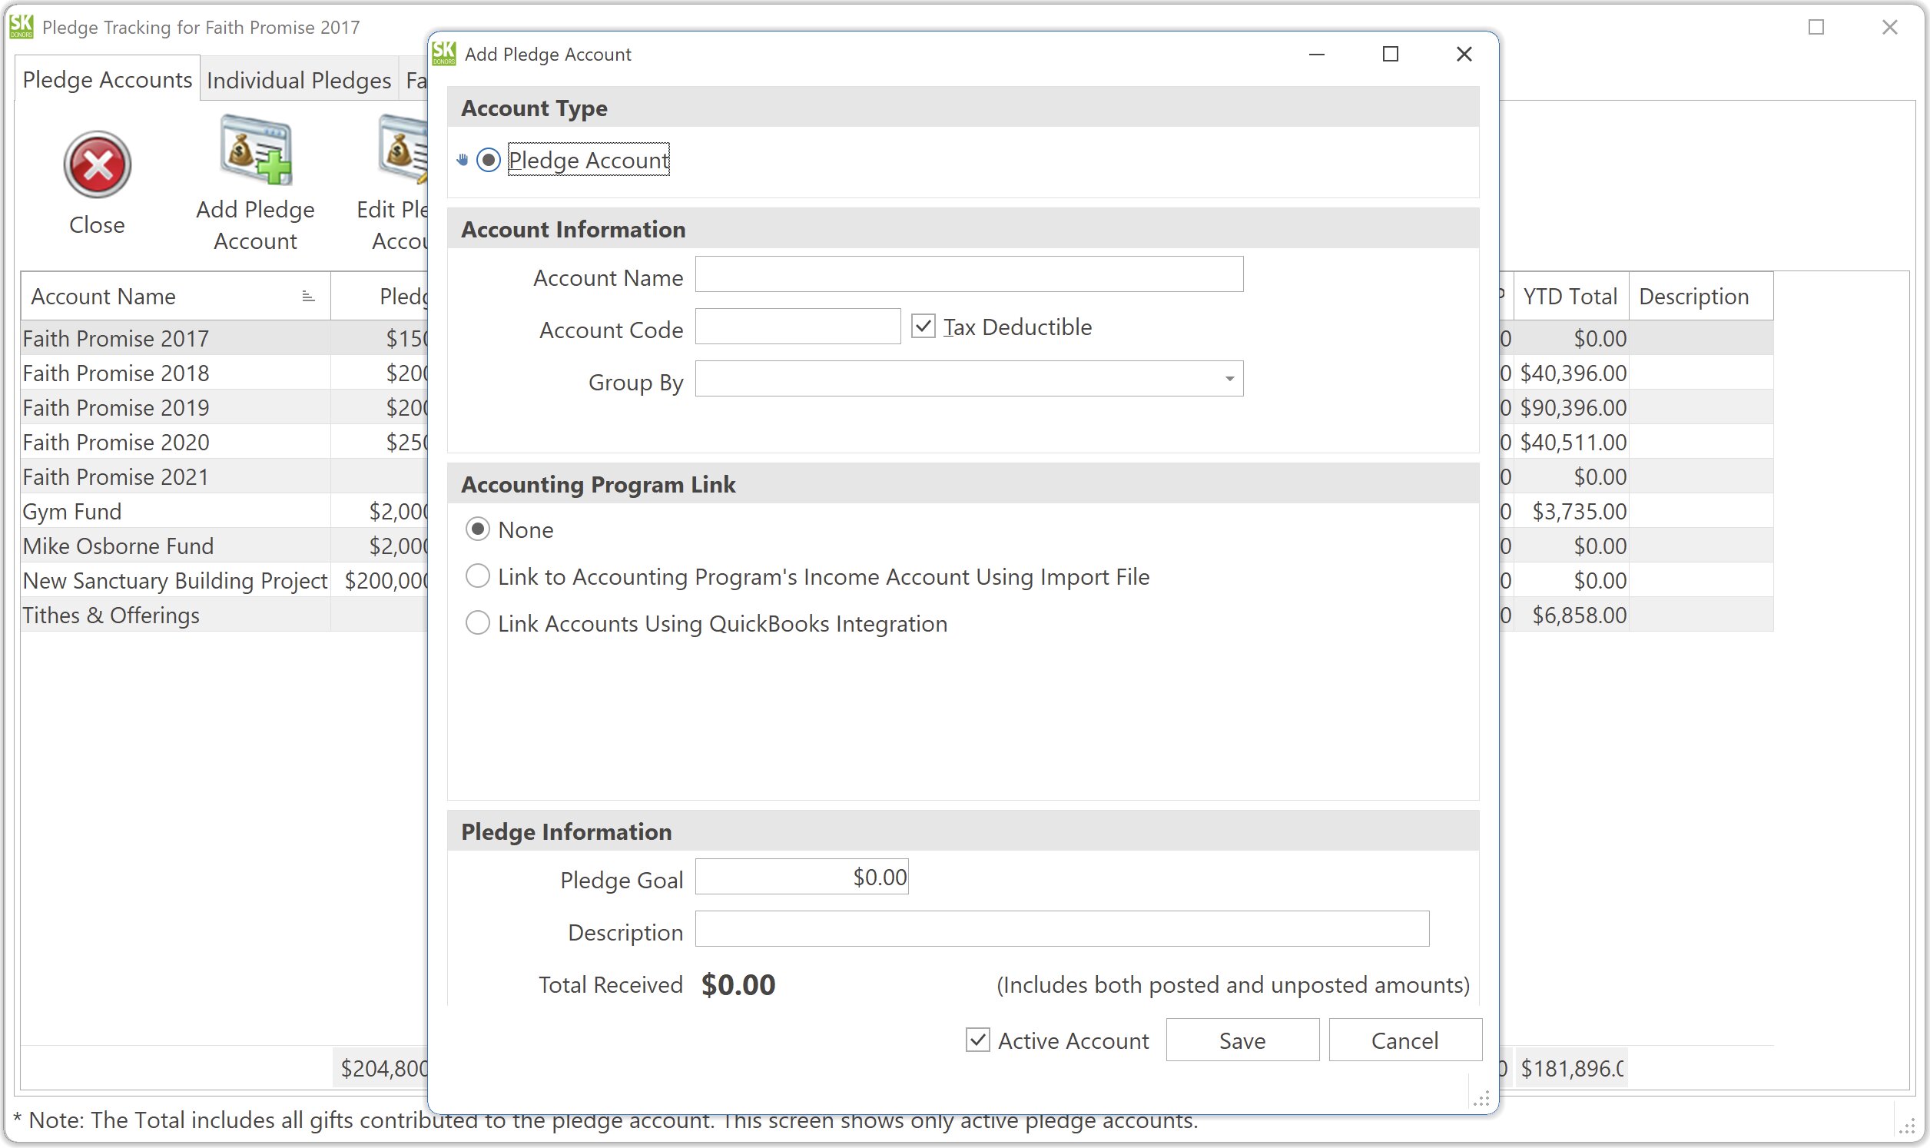Click SK logo in Add Pledge Account dialog
The height and width of the screenshot is (1148, 1930).
pyautogui.click(x=444, y=53)
